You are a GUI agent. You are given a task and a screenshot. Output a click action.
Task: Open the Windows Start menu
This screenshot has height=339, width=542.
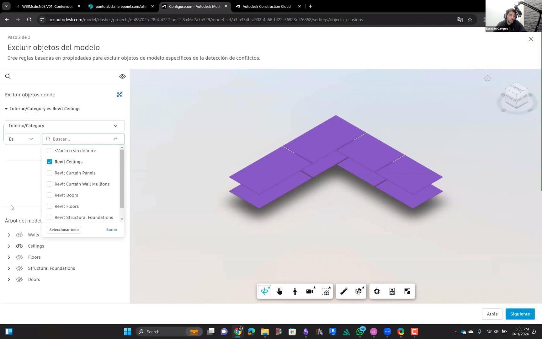tap(127, 331)
